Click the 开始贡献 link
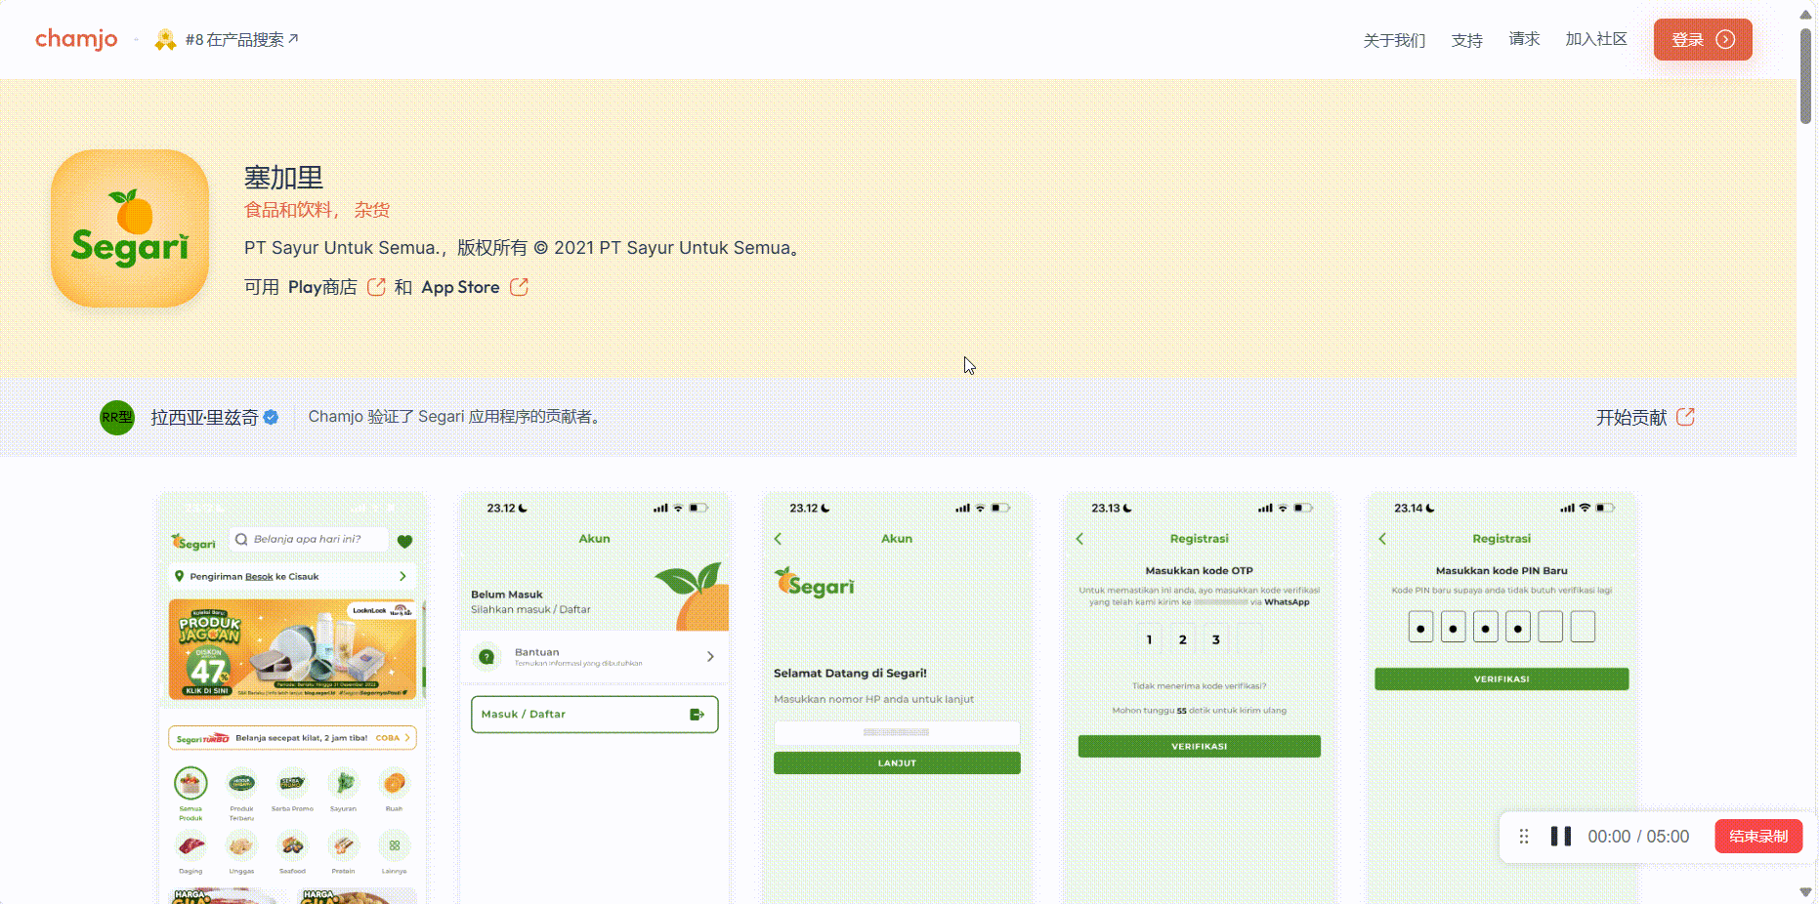1819x904 pixels. [x=1645, y=417]
